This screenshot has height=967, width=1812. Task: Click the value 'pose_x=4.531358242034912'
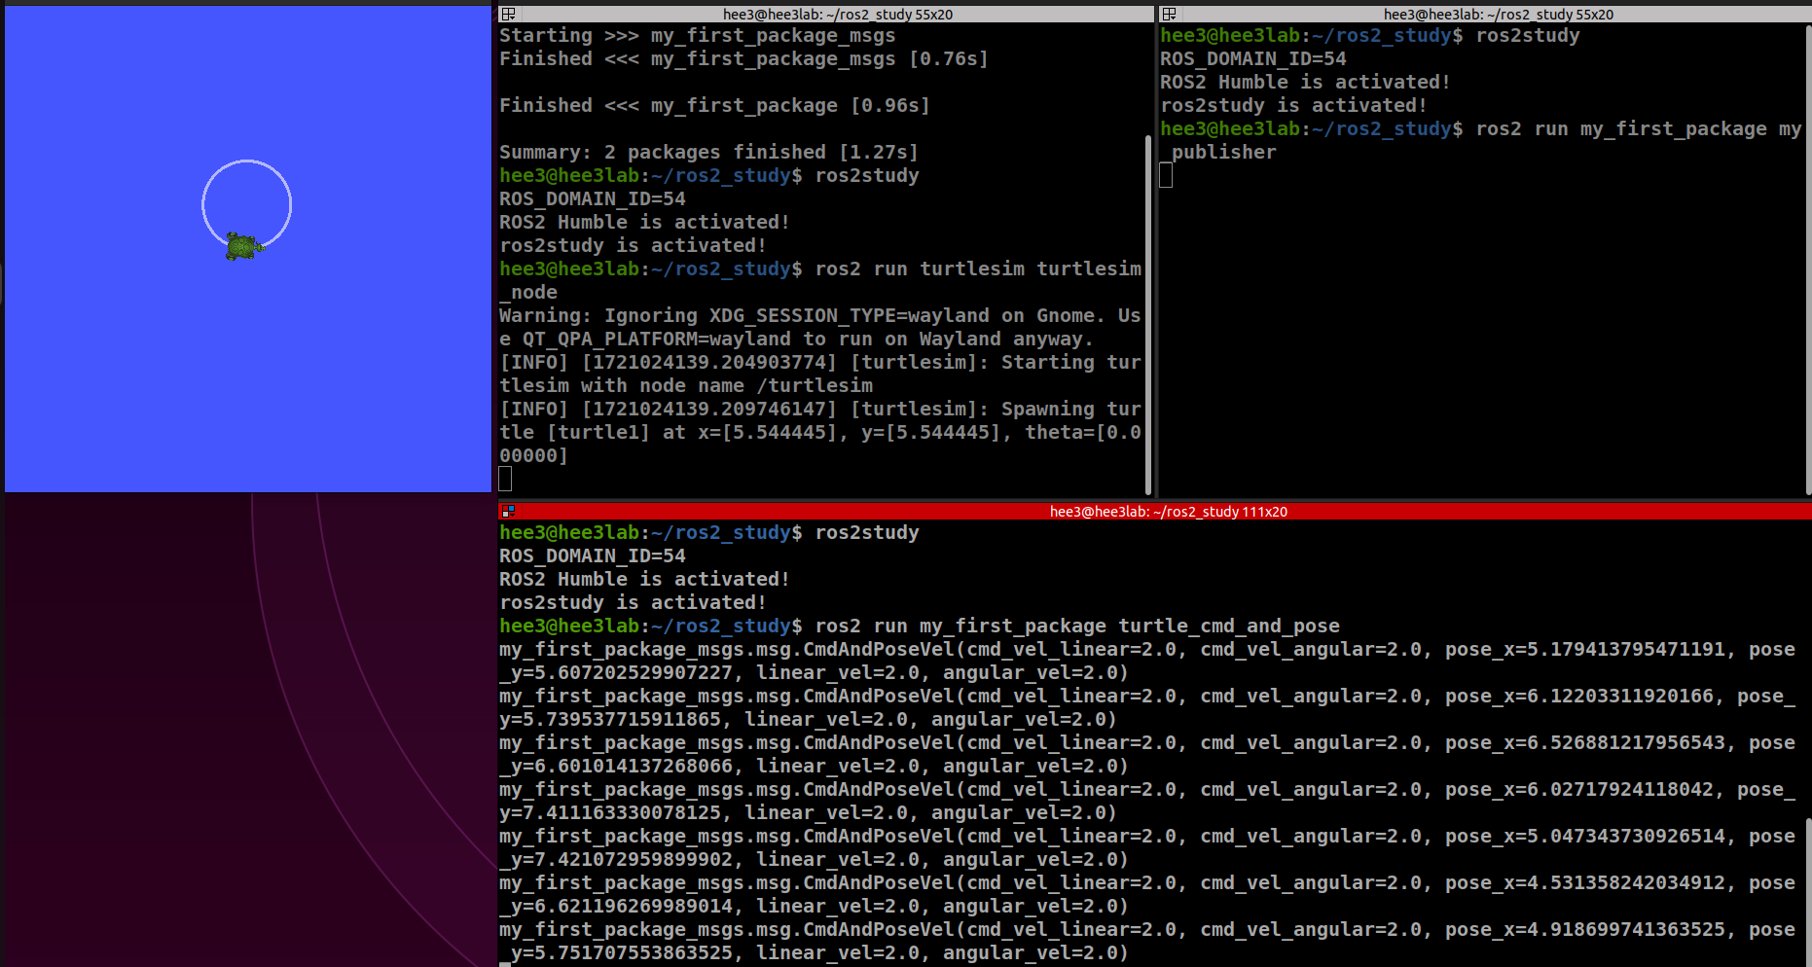(x=1585, y=882)
